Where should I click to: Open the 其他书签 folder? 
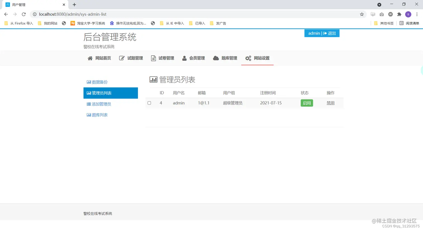coord(384,23)
